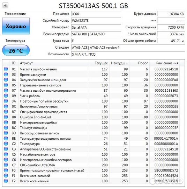
Task: Click current value 117 of Частота ошибок чтения
Action: [105, 69]
